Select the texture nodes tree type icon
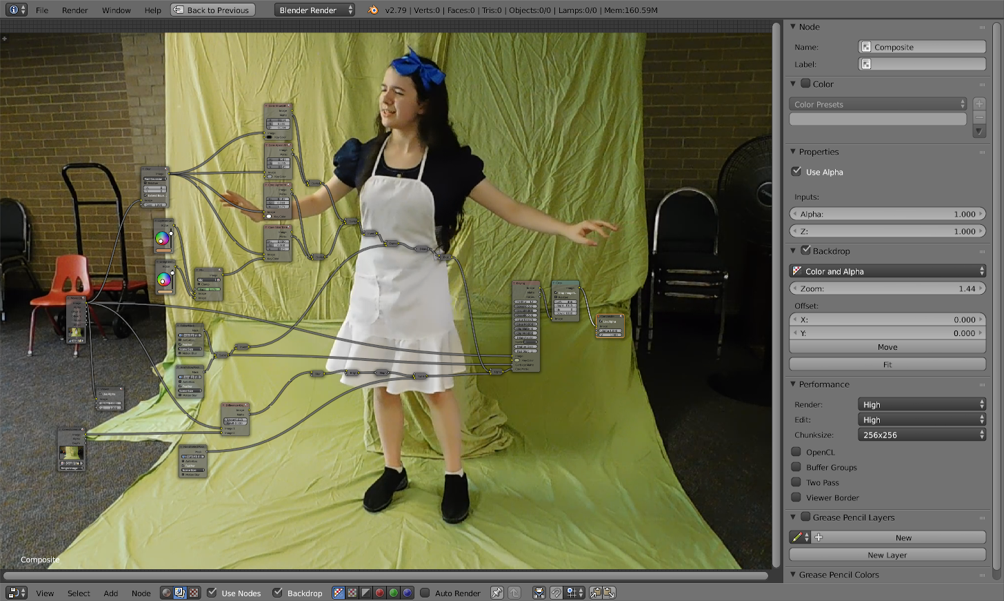The width and height of the screenshot is (1004, 601). [x=194, y=593]
